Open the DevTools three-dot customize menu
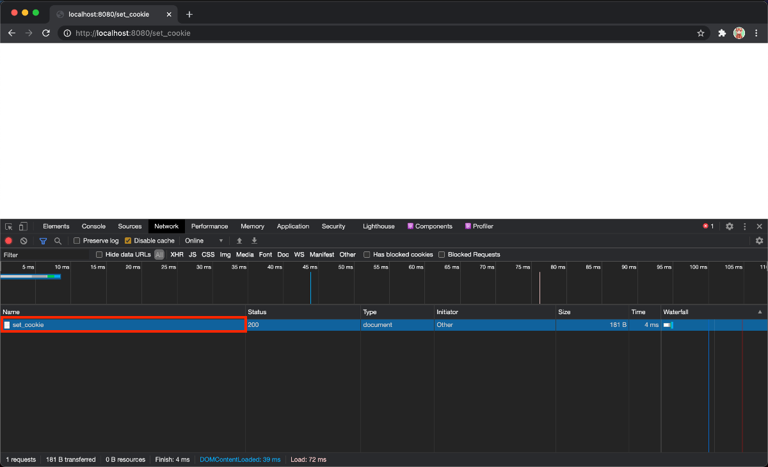 tap(745, 226)
